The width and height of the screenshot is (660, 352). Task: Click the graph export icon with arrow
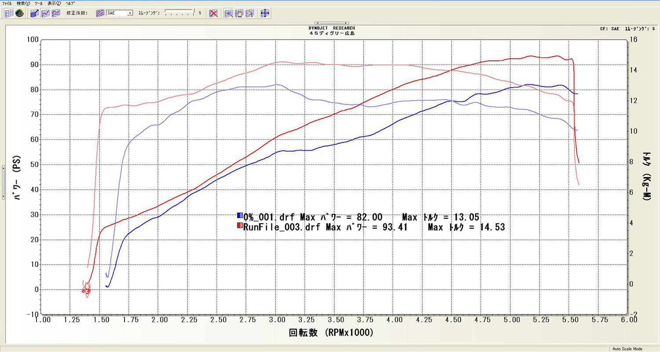[35, 13]
